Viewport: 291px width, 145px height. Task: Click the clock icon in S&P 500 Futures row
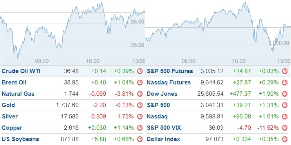tap(285, 71)
